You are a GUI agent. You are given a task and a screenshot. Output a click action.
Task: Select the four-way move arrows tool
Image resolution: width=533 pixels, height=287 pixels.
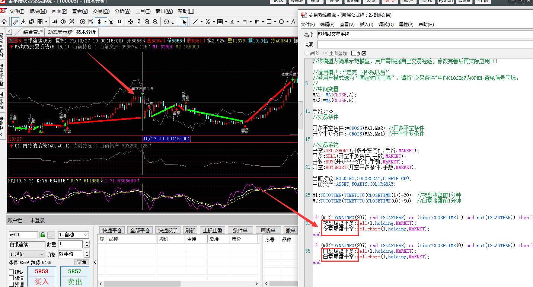pyautogui.click(x=131, y=22)
